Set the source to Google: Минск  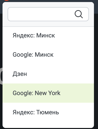[x=48, y=55]
